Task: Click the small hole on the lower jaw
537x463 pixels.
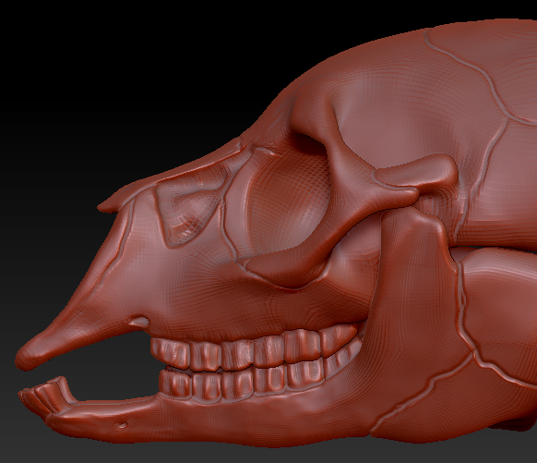Action: [x=122, y=425]
